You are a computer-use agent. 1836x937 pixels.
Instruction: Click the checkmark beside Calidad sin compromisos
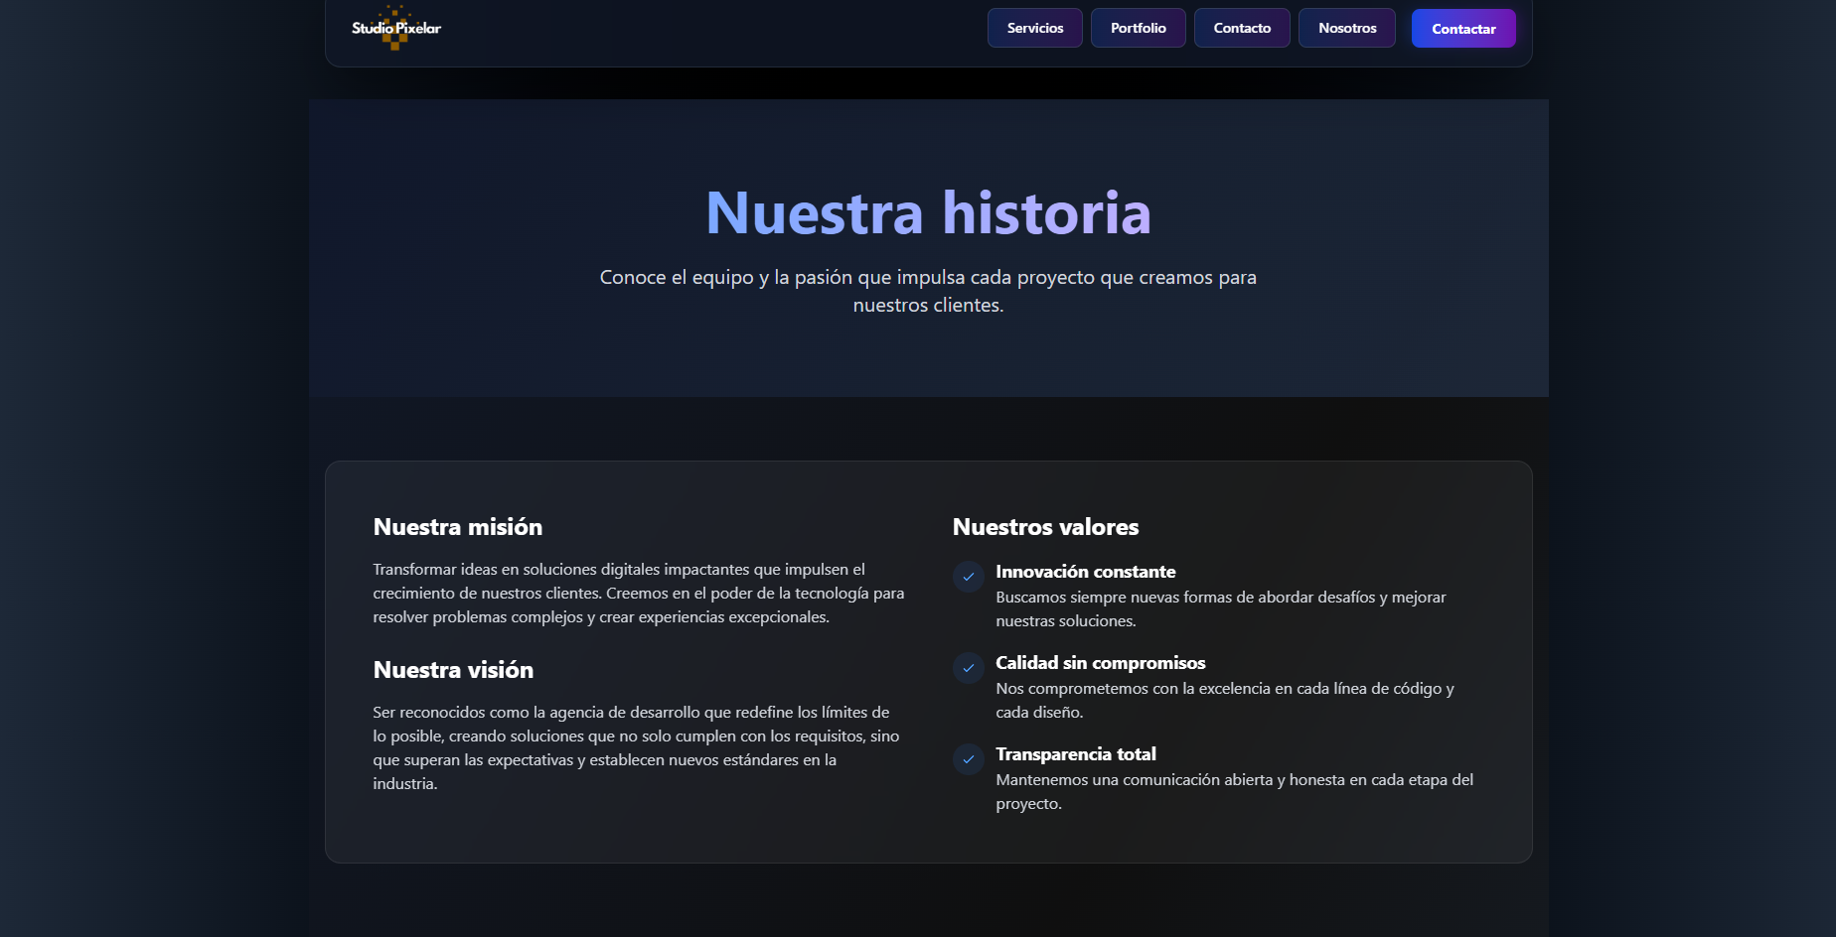tap(968, 668)
